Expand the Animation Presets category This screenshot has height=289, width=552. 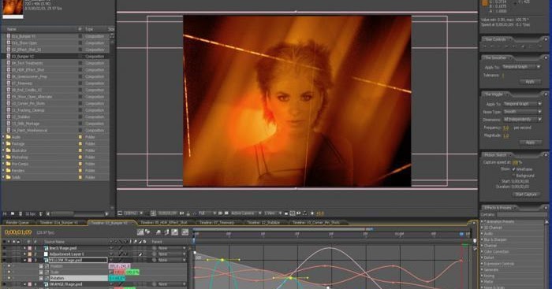tap(483, 221)
